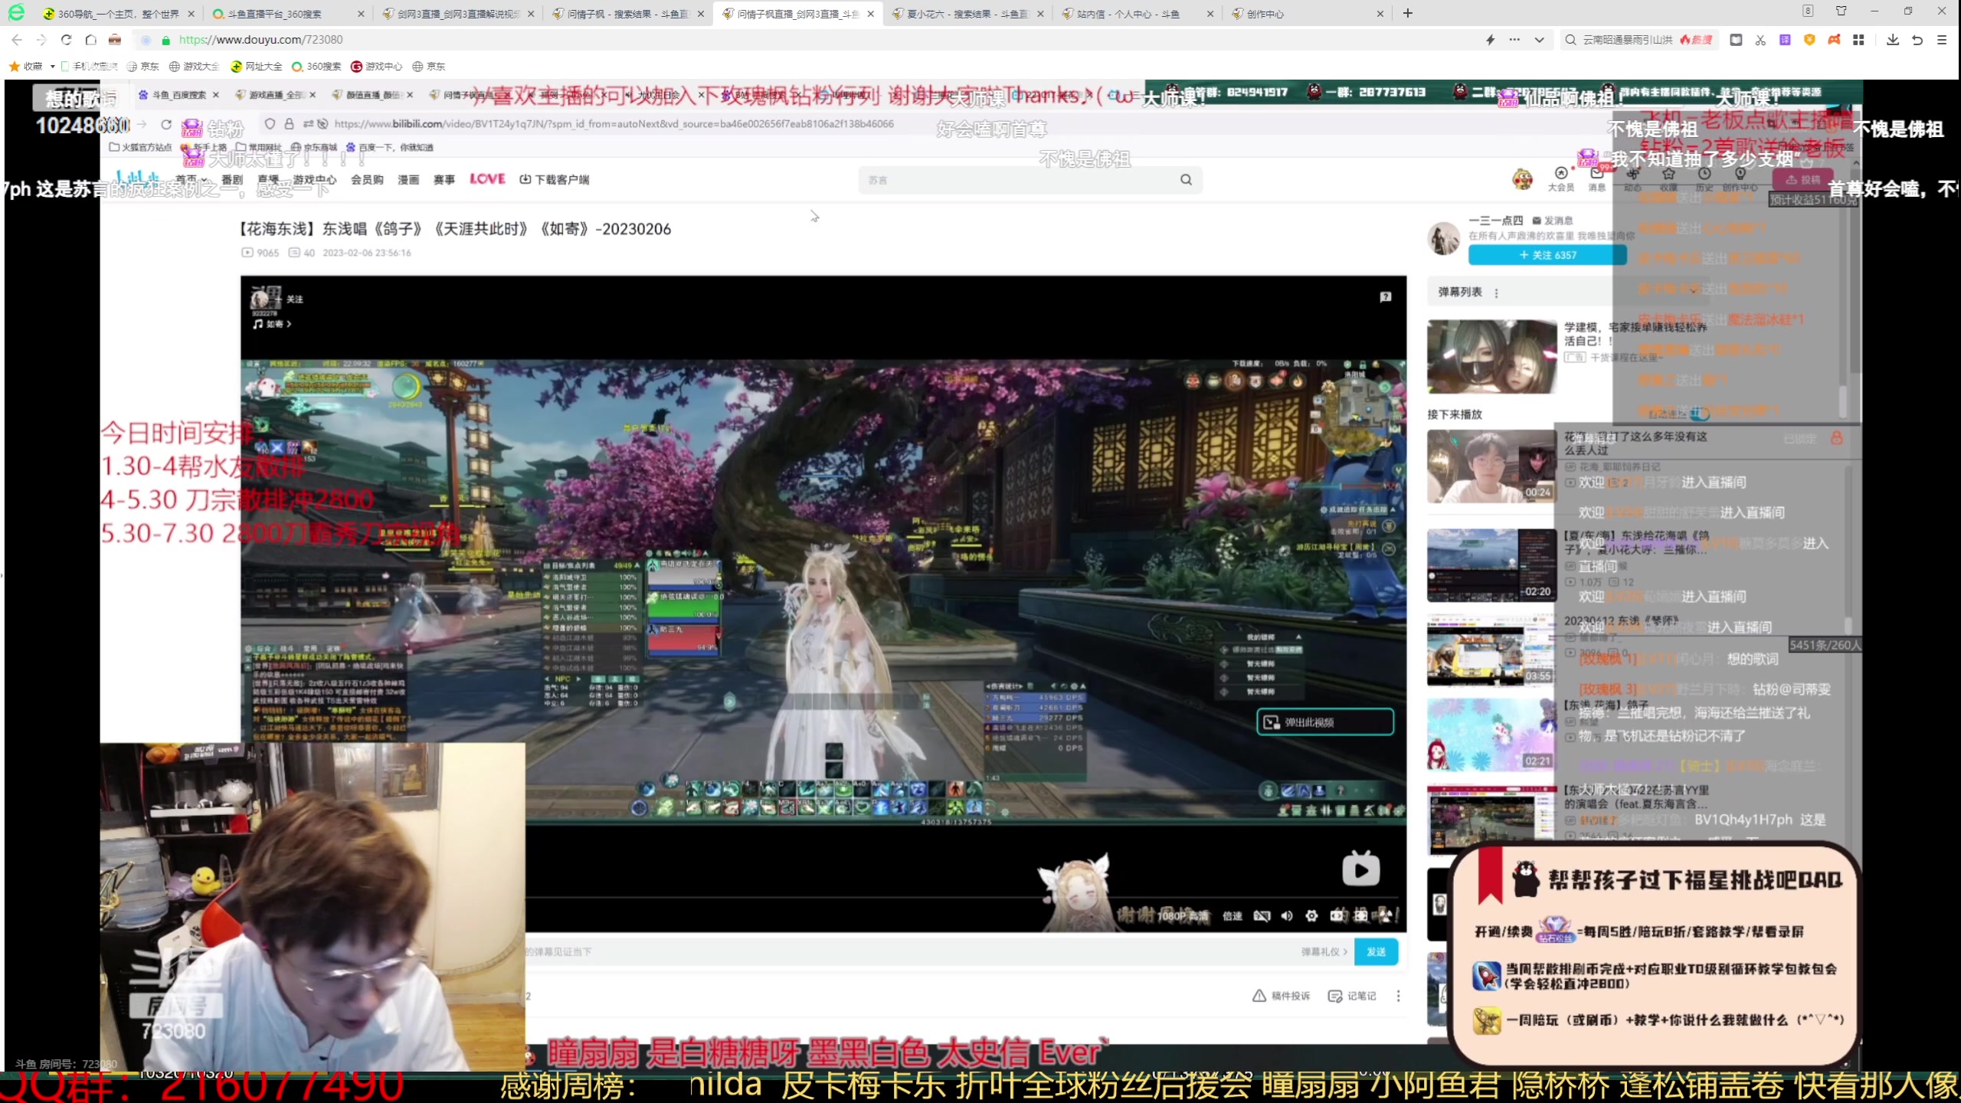The height and width of the screenshot is (1103, 1961).
Task: Open the recommended video thumbnail with 03:55 duration
Action: 1491,650
